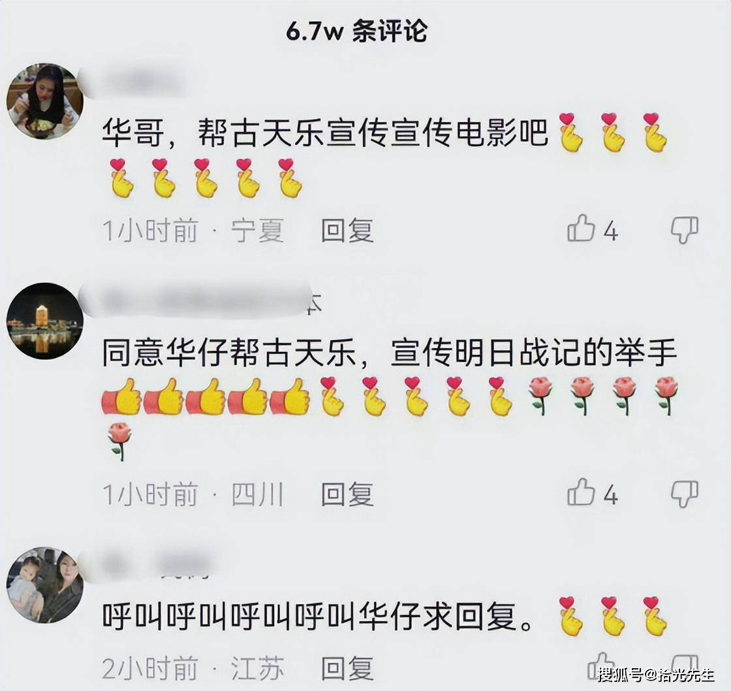Viewport: 731px width, 691px height.
Task: Open avatar of mother with baby
Action: [45, 585]
